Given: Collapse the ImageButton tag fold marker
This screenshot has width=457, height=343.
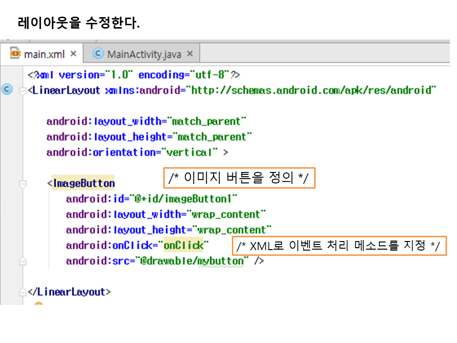Looking at the screenshot, I should pyautogui.click(x=22, y=183).
